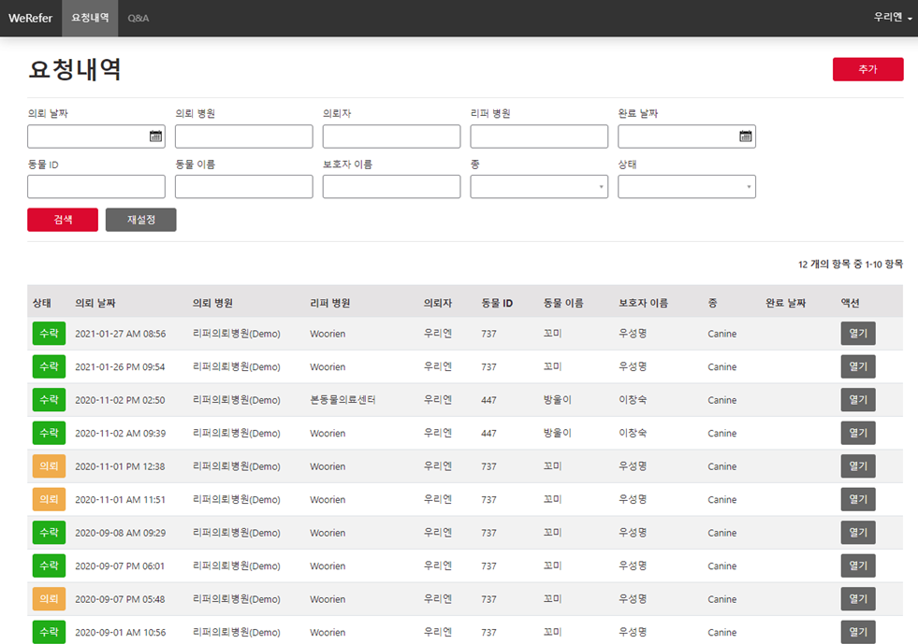Image resolution: width=918 pixels, height=644 pixels.
Task: Click the 상태 column header
Action: pyautogui.click(x=41, y=303)
